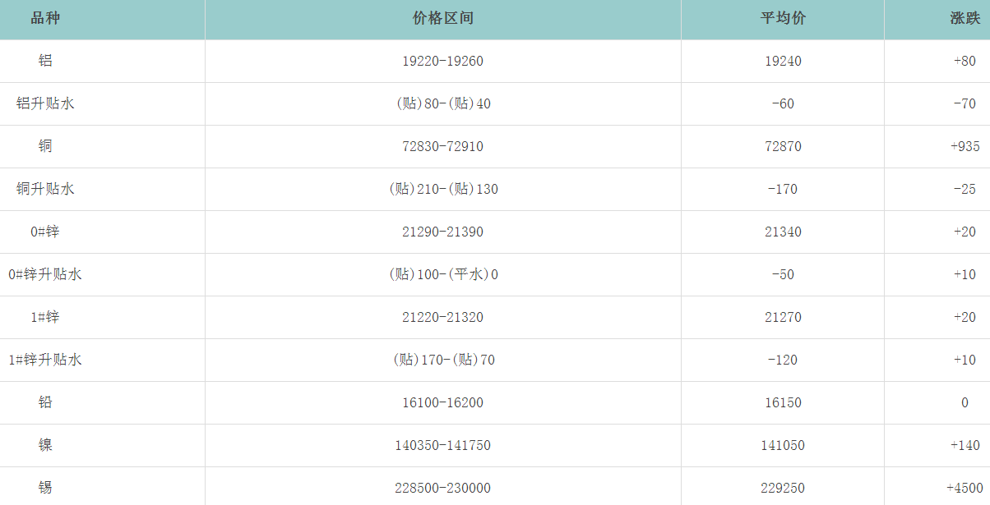Select the 铝 product name cell
The width and height of the screenshot is (990, 505).
45,61
